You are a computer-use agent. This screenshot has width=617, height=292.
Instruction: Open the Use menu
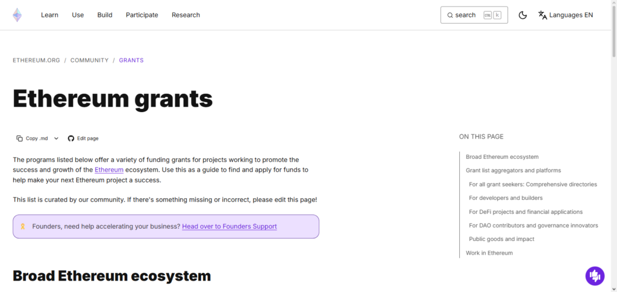pos(78,15)
